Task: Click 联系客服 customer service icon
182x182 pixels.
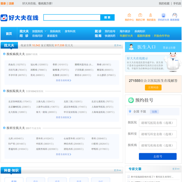Action: coord(174,15)
